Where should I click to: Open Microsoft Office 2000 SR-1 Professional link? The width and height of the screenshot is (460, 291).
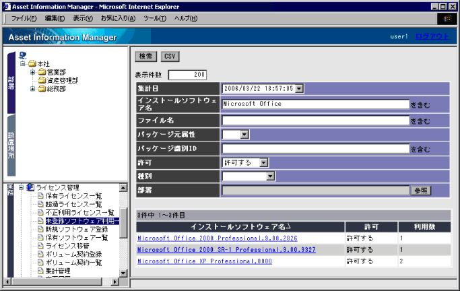(x=226, y=250)
